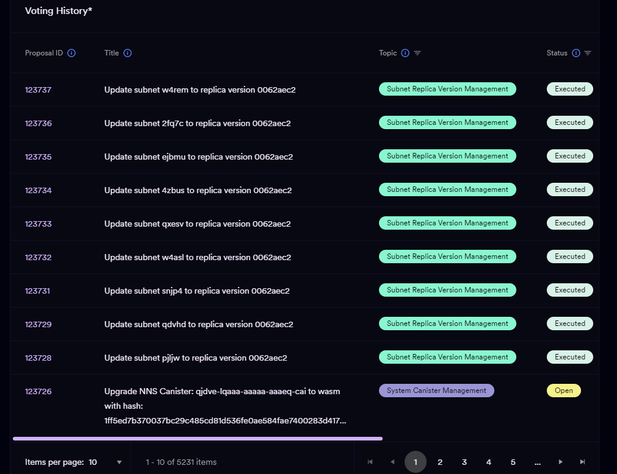Image resolution: width=617 pixels, height=474 pixels.
Task: Open proposal 123737 link
Action: (38, 90)
